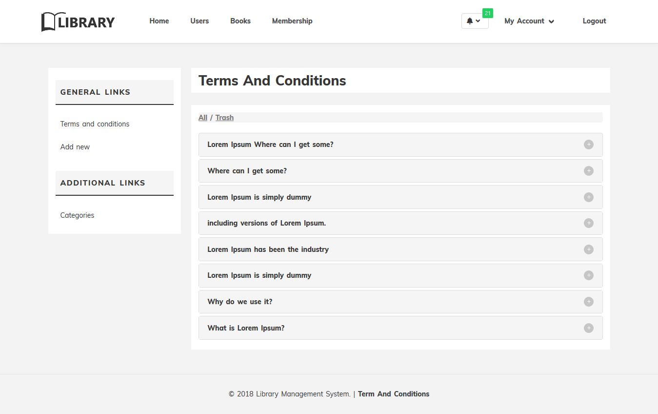Click the footer Term And Conditions link
This screenshot has width=658, height=414.
[394, 394]
